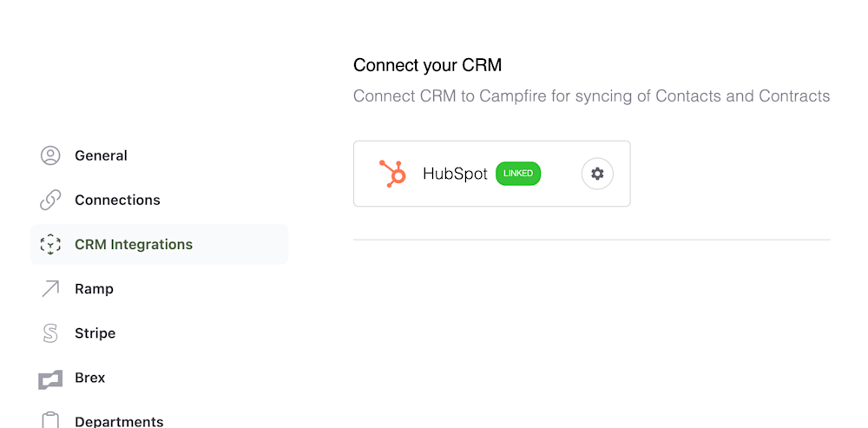Click the General person icon
868x428 pixels.
(x=50, y=155)
